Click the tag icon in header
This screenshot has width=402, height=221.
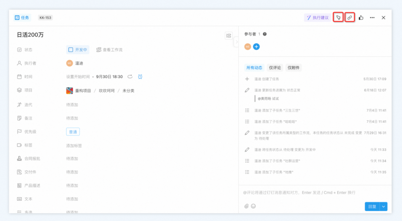[x=338, y=17]
